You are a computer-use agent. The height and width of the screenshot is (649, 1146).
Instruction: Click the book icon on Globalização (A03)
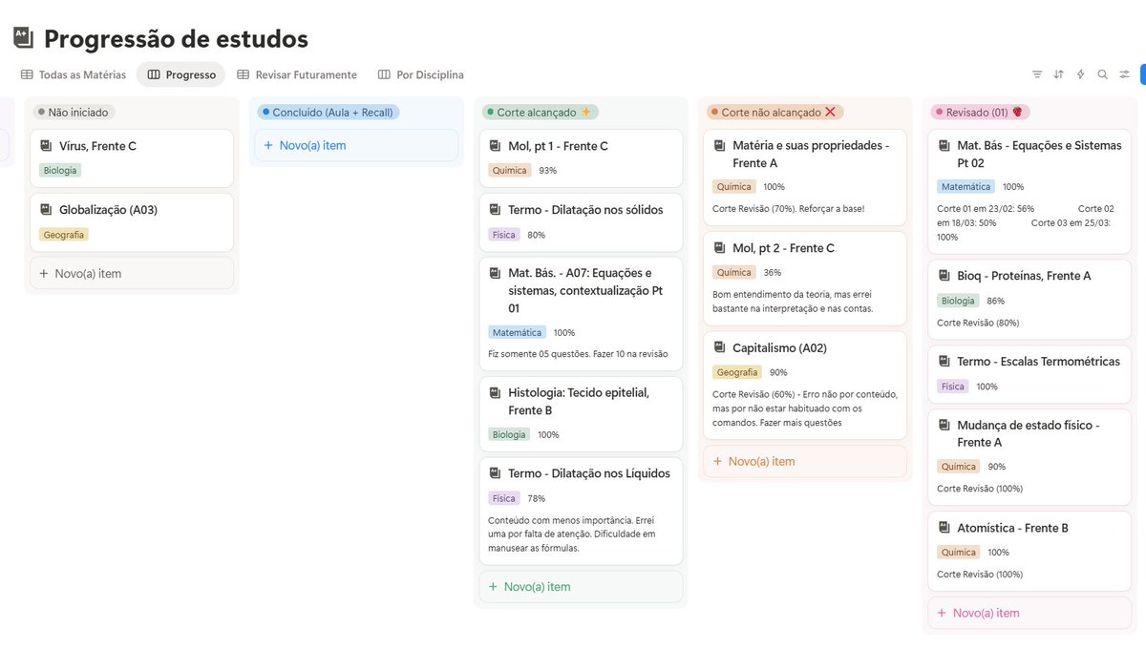tap(46, 210)
